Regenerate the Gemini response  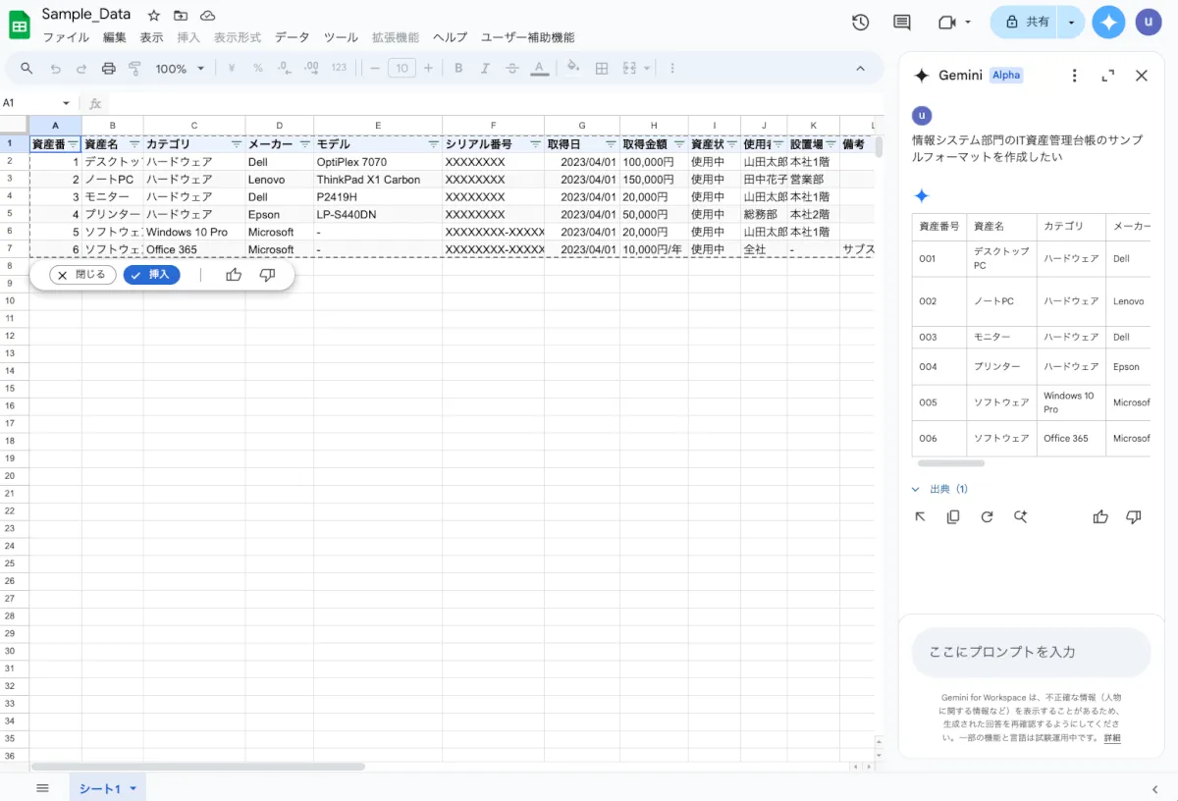coord(987,517)
